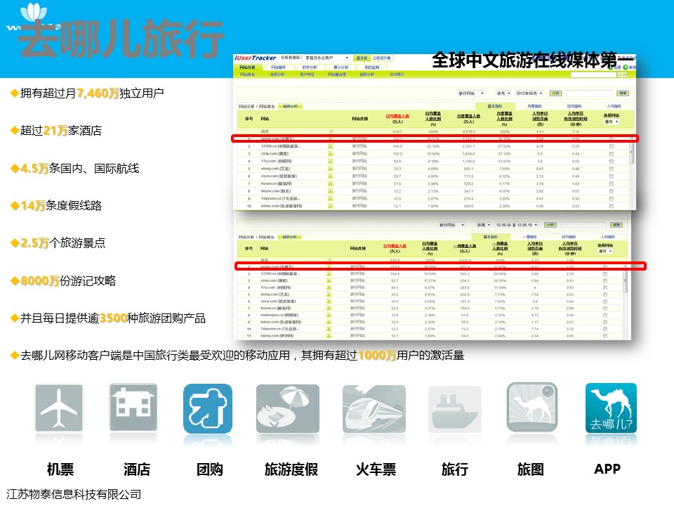Open trend chart icon for cncn.com in weekly table
This screenshot has width=674, height=506.
tap(329, 301)
